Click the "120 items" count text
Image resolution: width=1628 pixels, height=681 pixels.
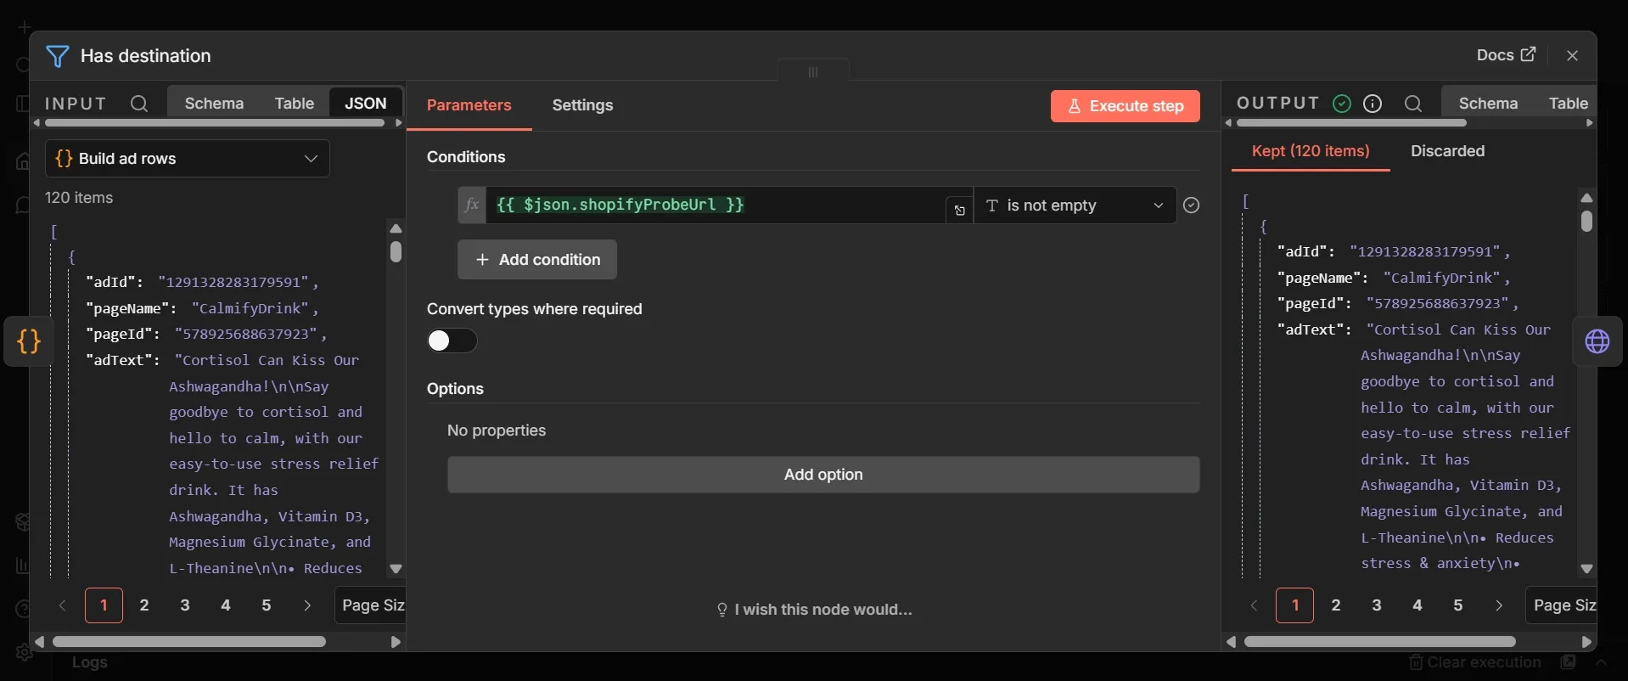(x=79, y=198)
